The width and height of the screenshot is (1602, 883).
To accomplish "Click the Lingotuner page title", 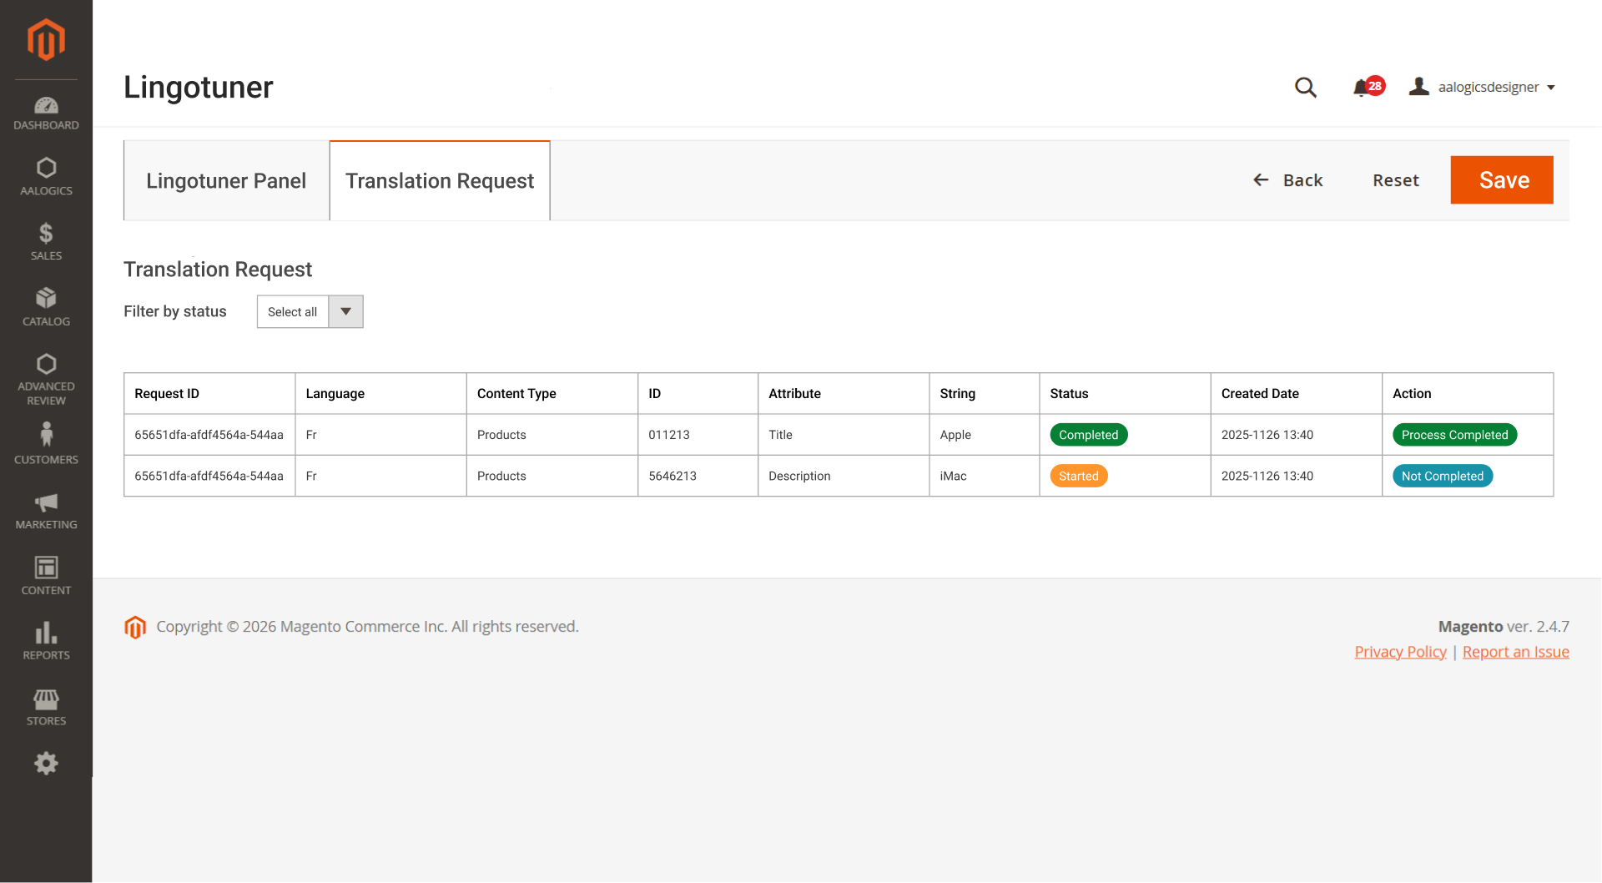I will coord(199,88).
